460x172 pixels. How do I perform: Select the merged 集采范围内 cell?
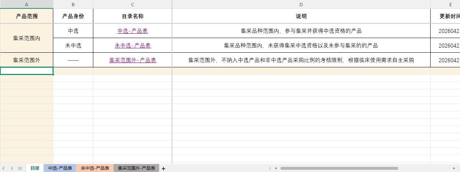(x=26, y=38)
